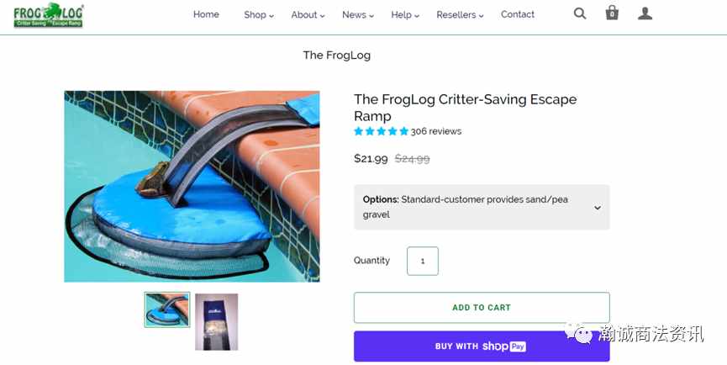Expand the Help menu
The width and height of the screenshot is (727, 365).
(x=405, y=15)
